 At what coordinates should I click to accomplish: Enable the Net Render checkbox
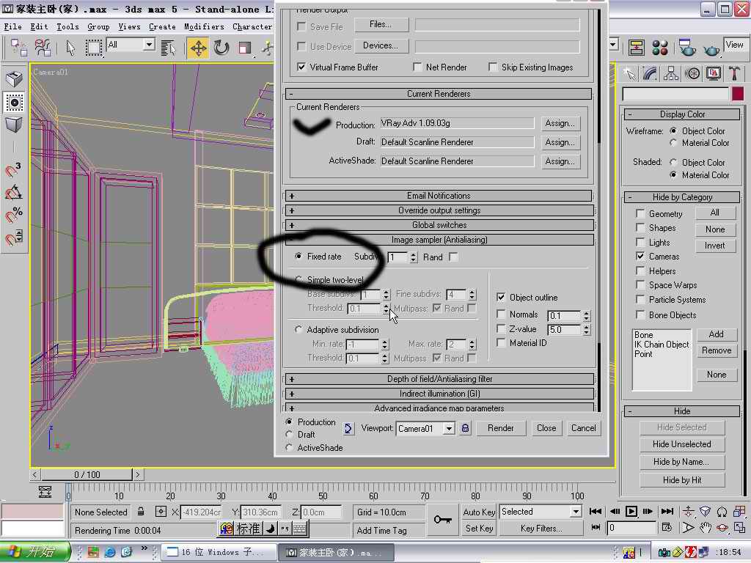pyautogui.click(x=417, y=67)
